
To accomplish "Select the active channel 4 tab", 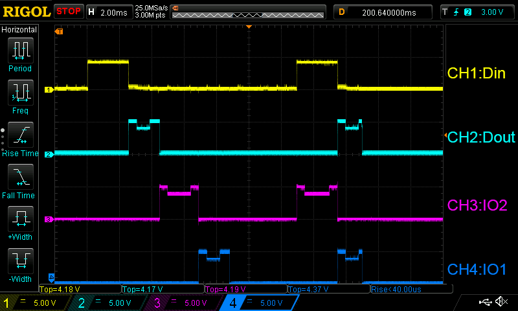I will click(x=260, y=303).
